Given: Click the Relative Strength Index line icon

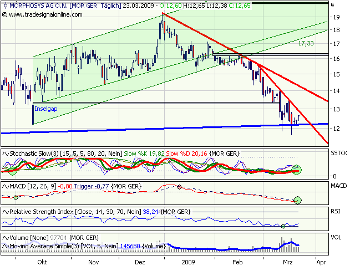Looking at the screenshot, I should (x=4, y=212).
